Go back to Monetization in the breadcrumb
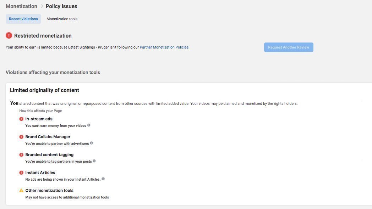Image resolution: width=372 pixels, height=209 pixels. 21,6
